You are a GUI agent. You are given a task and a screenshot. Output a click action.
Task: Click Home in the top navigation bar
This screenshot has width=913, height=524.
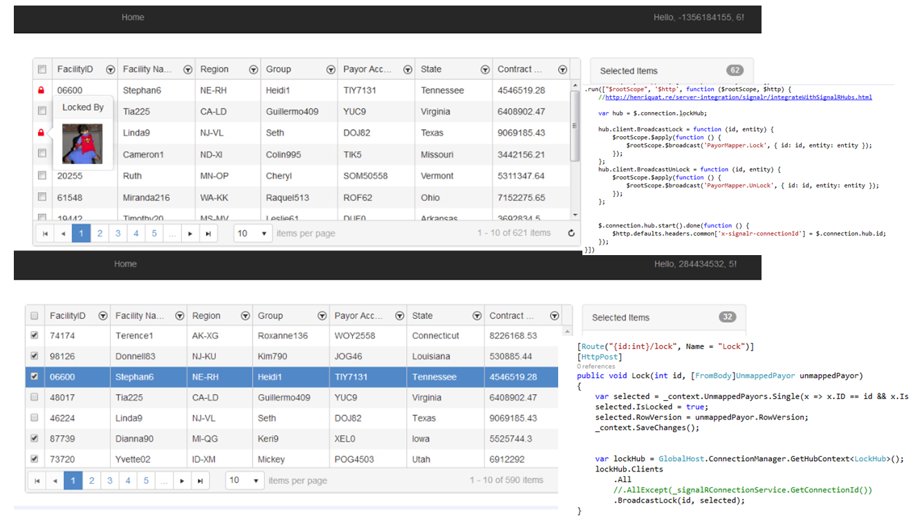click(133, 17)
